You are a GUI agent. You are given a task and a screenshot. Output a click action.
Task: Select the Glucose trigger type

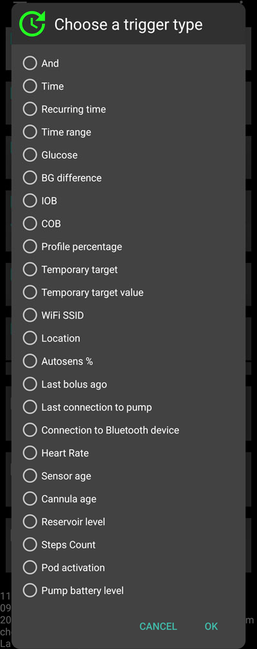click(x=30, y=155)
